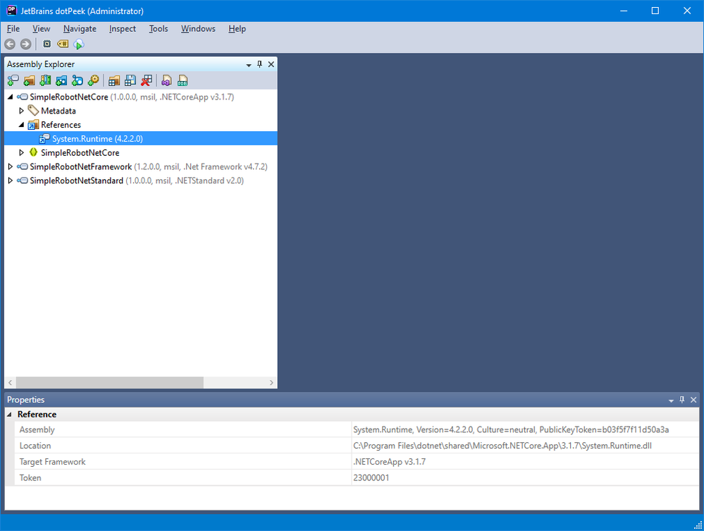Open the Tools menu
Screen dimensions: 704x531
tap(158, 29)
